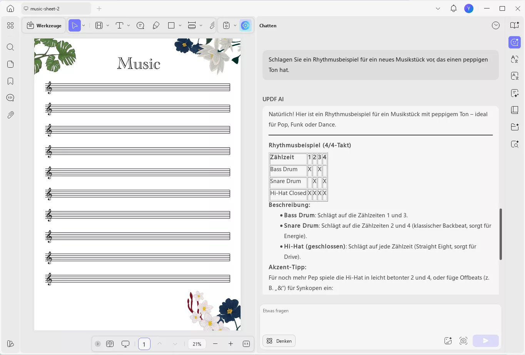
Task: Open the Werkzeuge tools menu
Action: (44, 25)
